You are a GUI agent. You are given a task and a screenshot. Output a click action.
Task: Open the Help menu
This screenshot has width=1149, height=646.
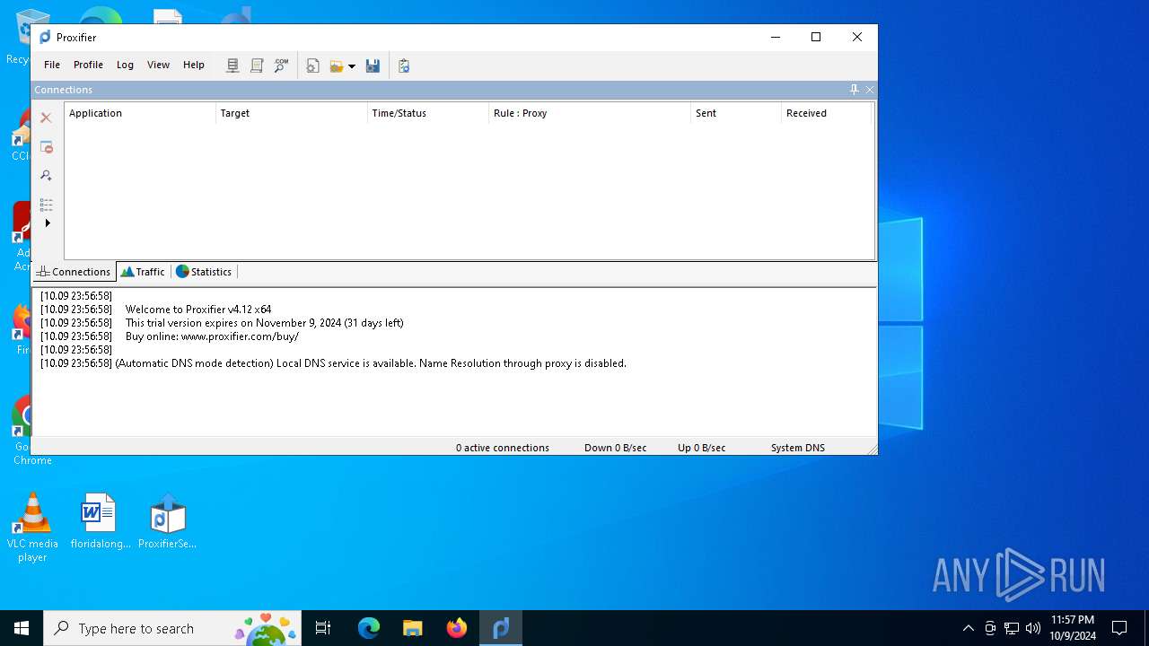coord(194,65)
